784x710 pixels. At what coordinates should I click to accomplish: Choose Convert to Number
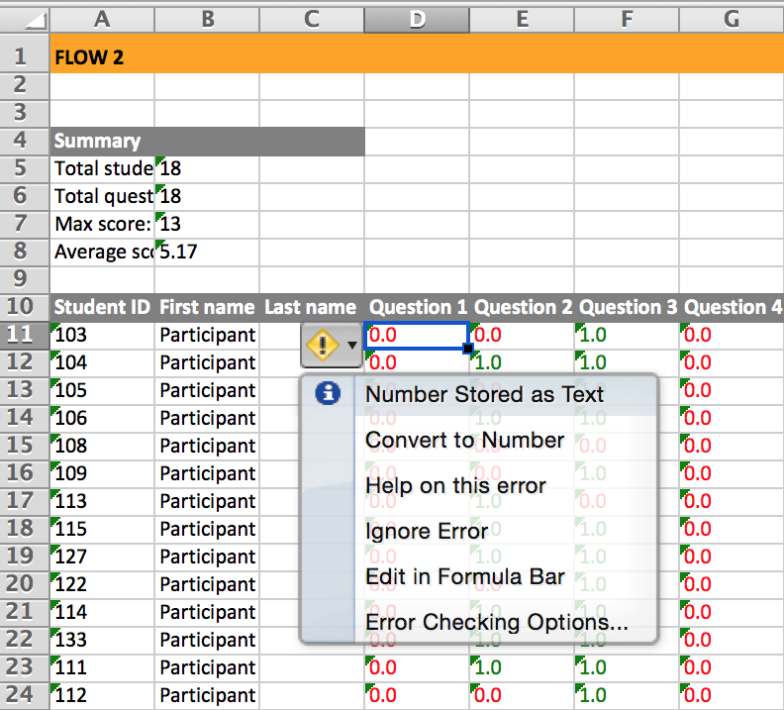(464, 440)
